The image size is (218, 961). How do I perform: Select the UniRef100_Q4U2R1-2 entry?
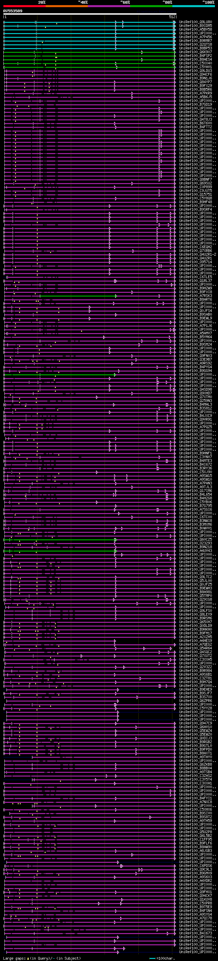coord(198,254)
